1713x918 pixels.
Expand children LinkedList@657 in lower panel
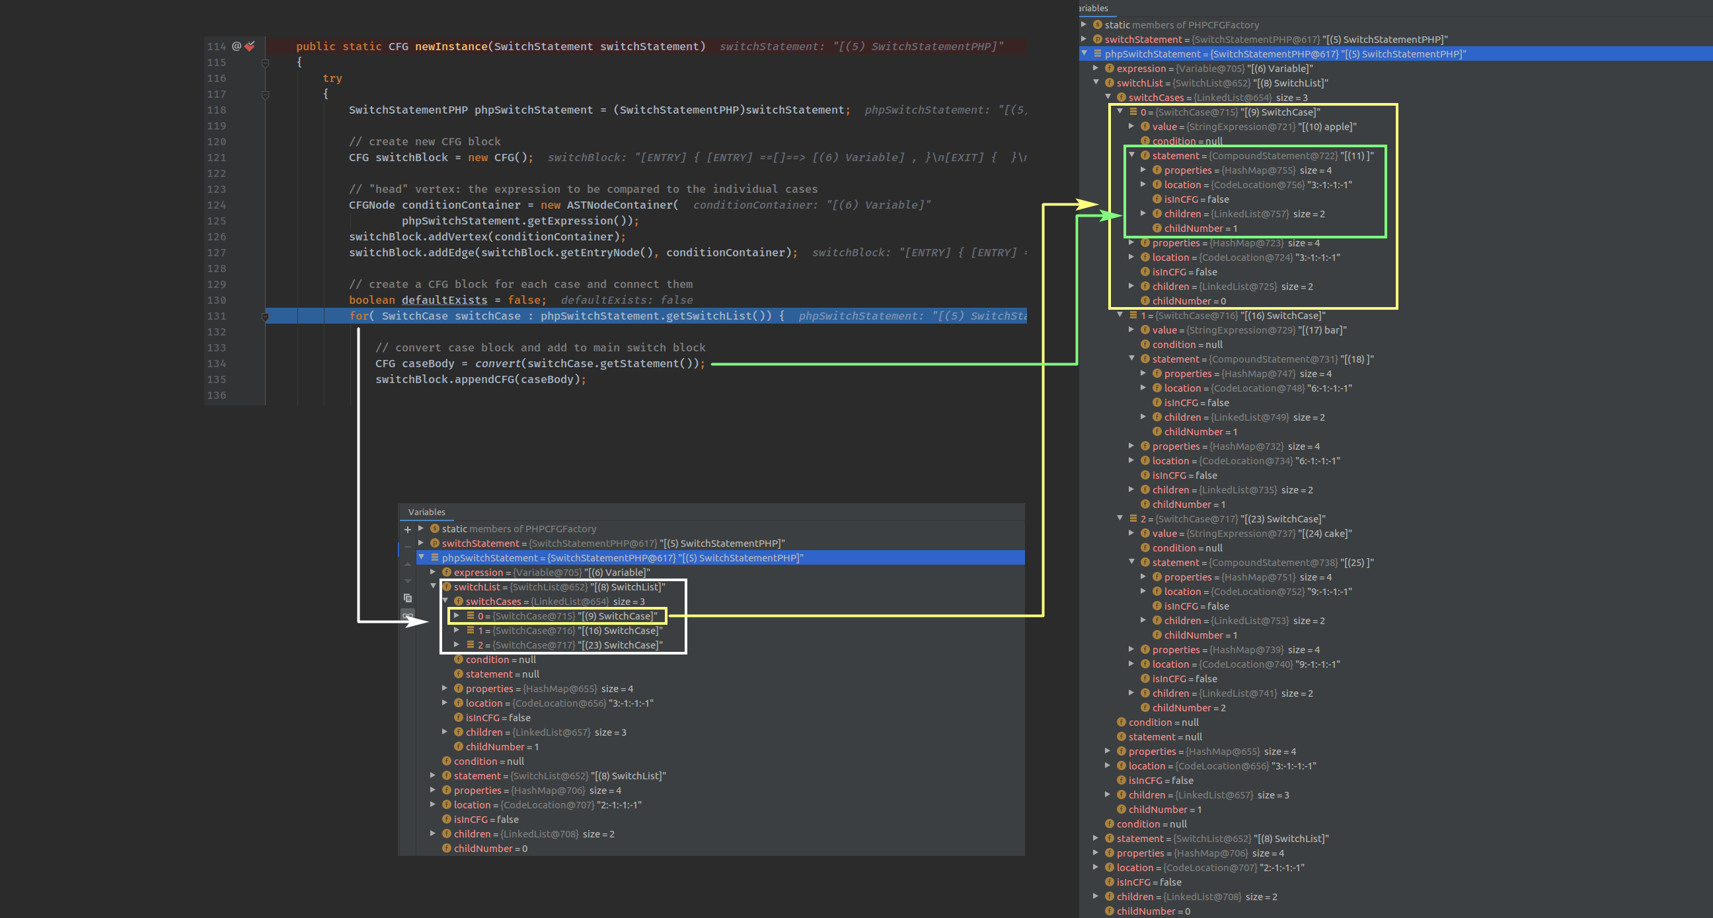(445, 732)
